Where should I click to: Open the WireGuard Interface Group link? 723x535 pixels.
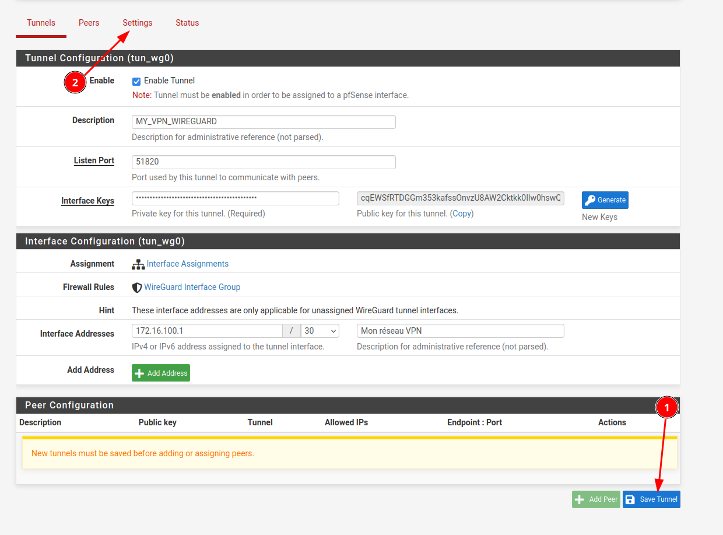click(192, 287)
